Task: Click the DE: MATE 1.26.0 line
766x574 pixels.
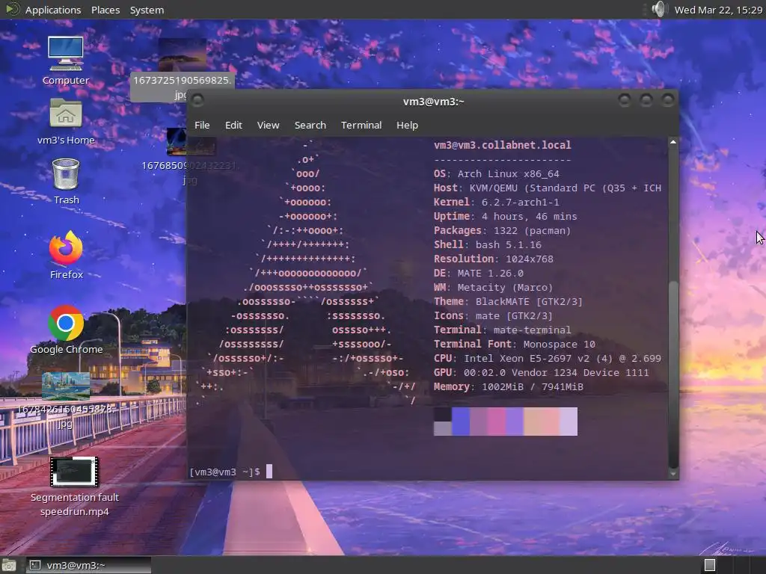Action: pos(478,273)
